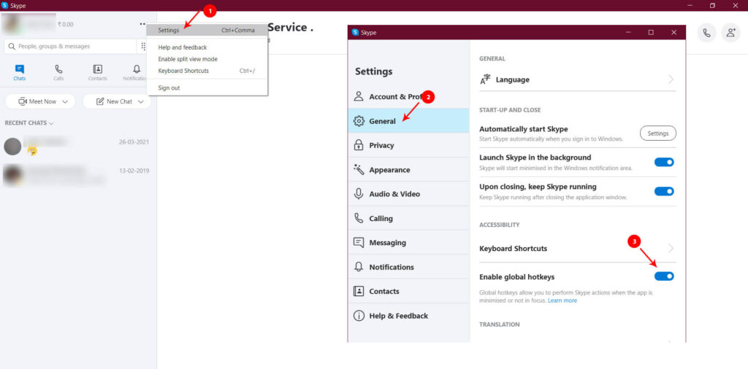The image size is (748, 369).
Task: Start an audio call with phone icon
Action: 706,32
